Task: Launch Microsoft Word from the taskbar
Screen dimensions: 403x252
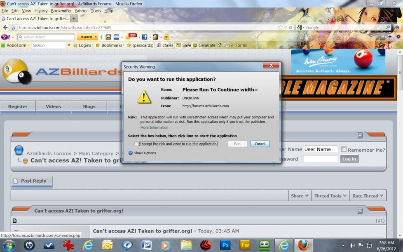Action: [x=146, y=245]
